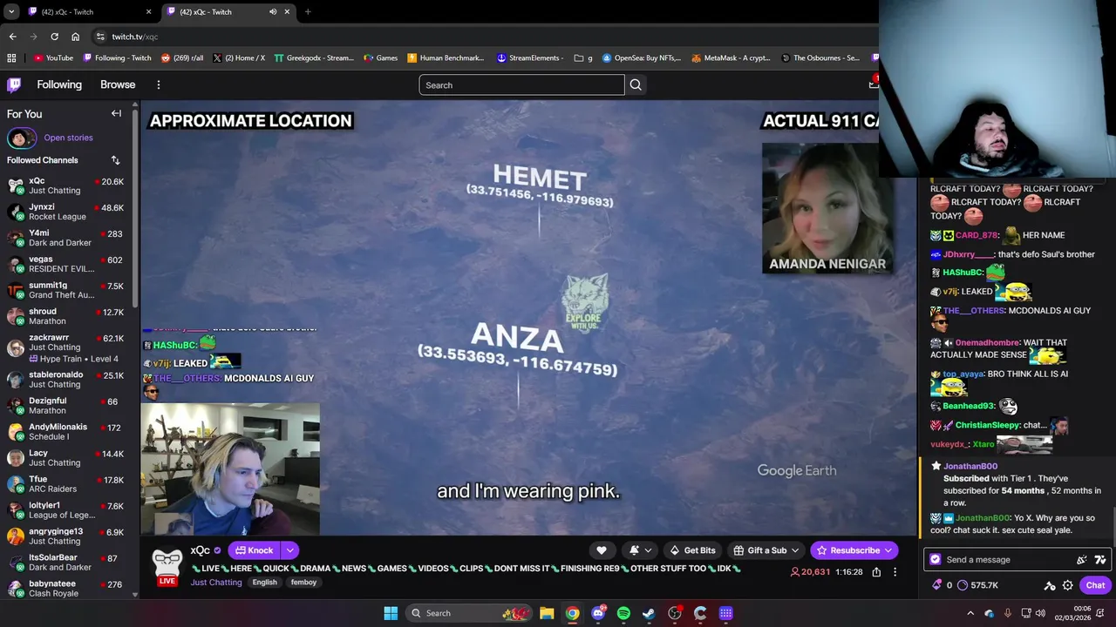This screenshot has height=627, width=1116.
Task: Open File Explorer from taskbar
Action: 547,613
